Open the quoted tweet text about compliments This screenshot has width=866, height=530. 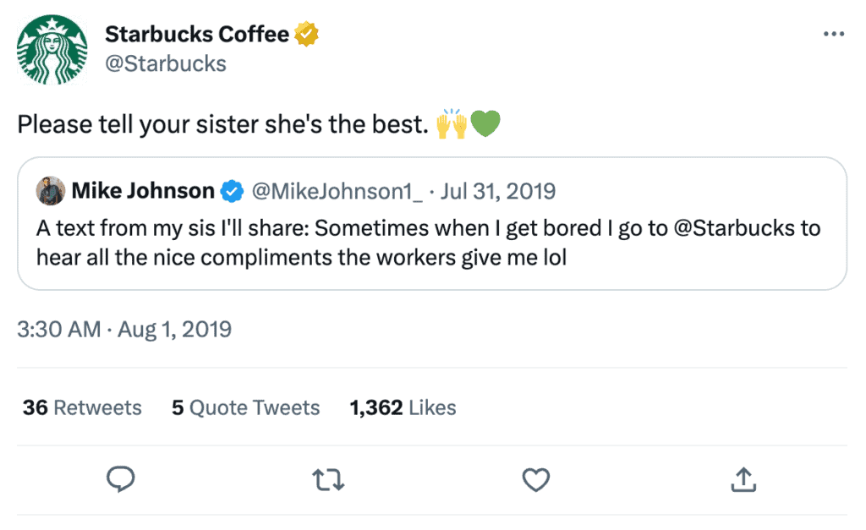338,257
